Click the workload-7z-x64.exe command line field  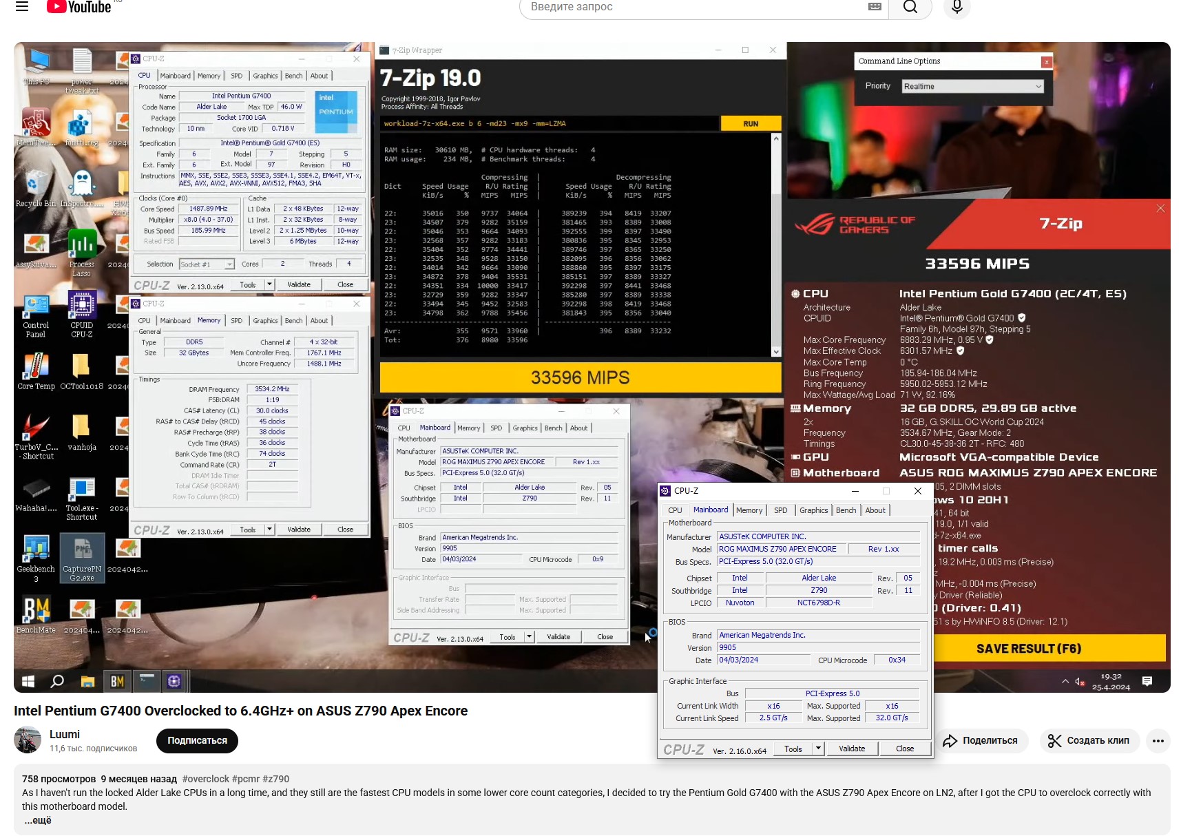point(550,124)
